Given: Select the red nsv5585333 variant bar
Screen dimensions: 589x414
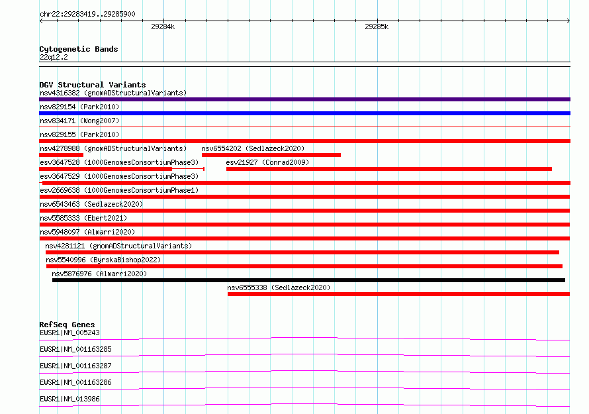Looking at the screenshot, I should (x=304, y=225).
